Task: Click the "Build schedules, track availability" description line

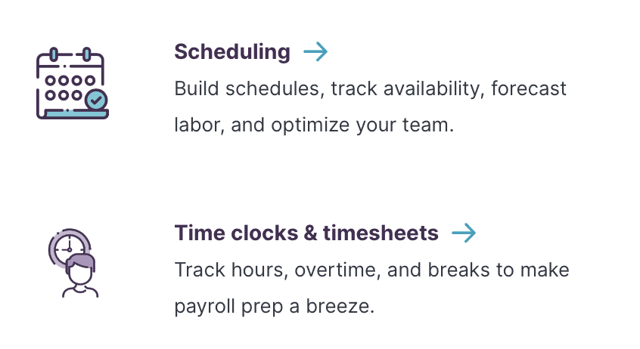Action: coord(329,89)
